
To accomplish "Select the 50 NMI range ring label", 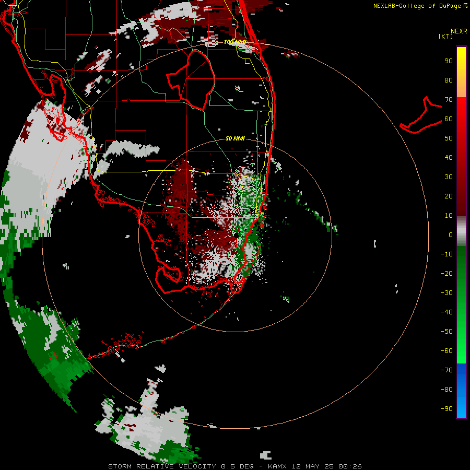I will pyautogui.click(x=235, y=138).
